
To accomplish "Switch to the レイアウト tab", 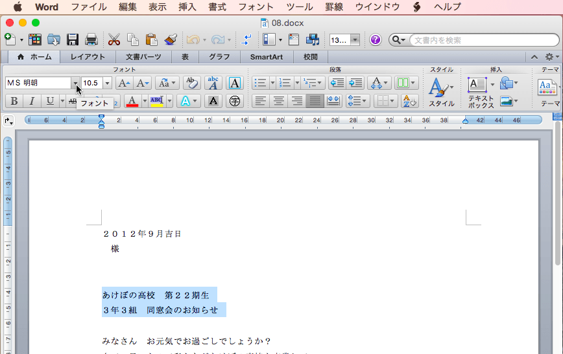I will (x=88, y=57).
